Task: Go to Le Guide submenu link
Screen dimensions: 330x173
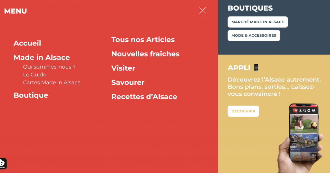Action: point(35,74)
